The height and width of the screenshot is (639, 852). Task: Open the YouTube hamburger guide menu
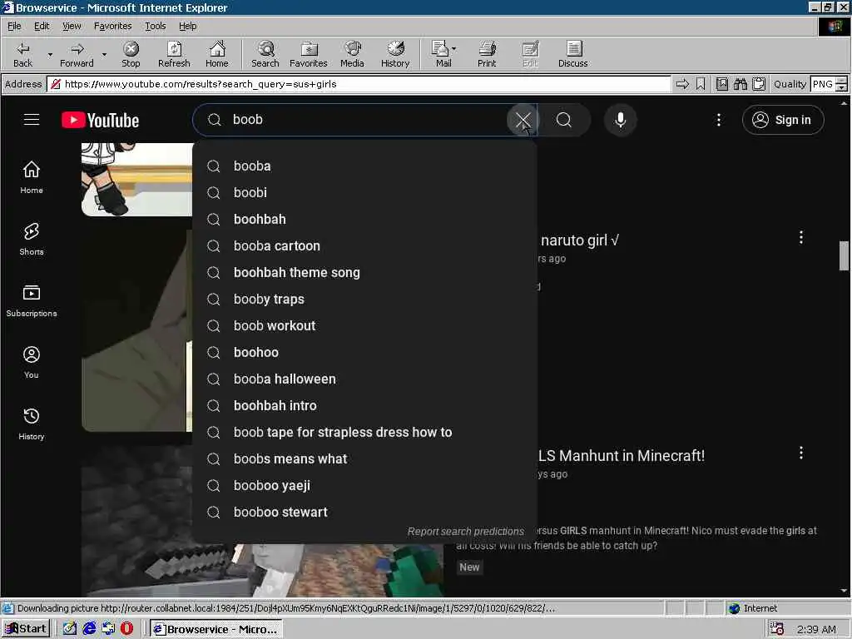tap(32, 120)
